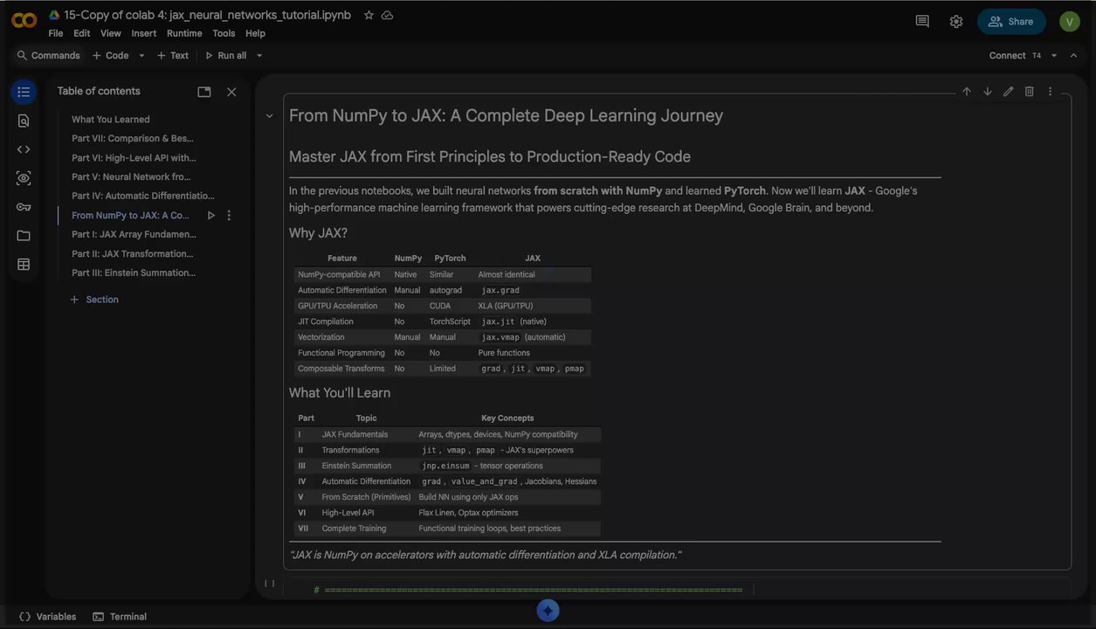Image resolution: width=1096 pixels, height=629 pixels.
Task: Open the Commands search palette
Action: tap(49, 55)
